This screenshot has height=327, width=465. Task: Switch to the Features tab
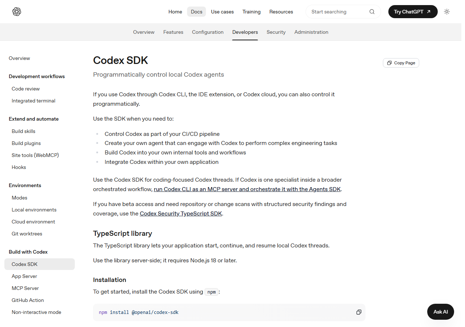click(173, 32)
